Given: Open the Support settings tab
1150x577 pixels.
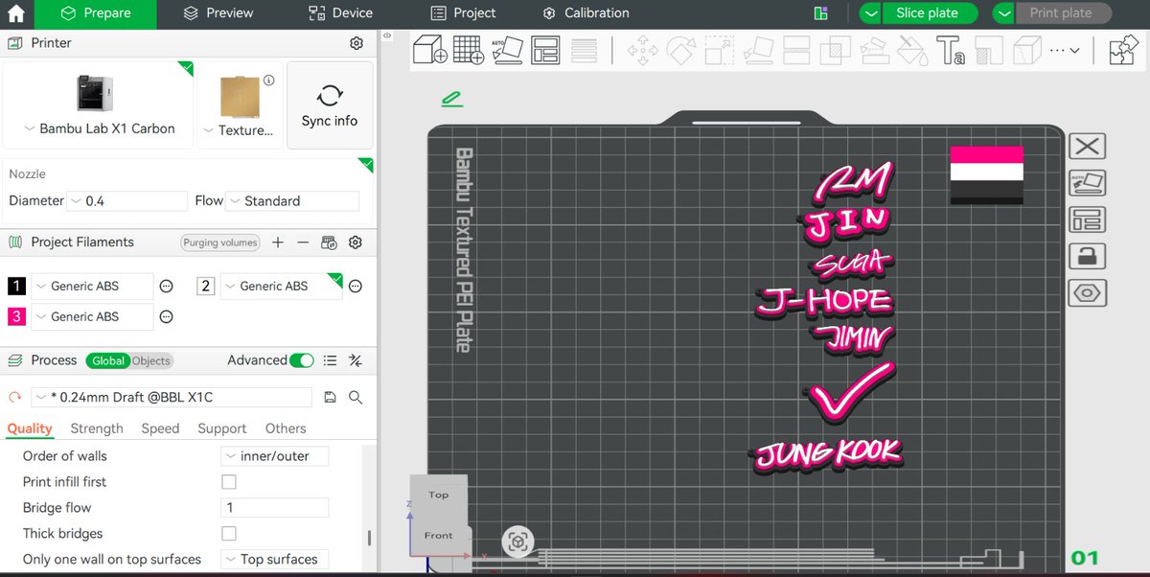Looking at the screenshot, I should click(221, 428).
